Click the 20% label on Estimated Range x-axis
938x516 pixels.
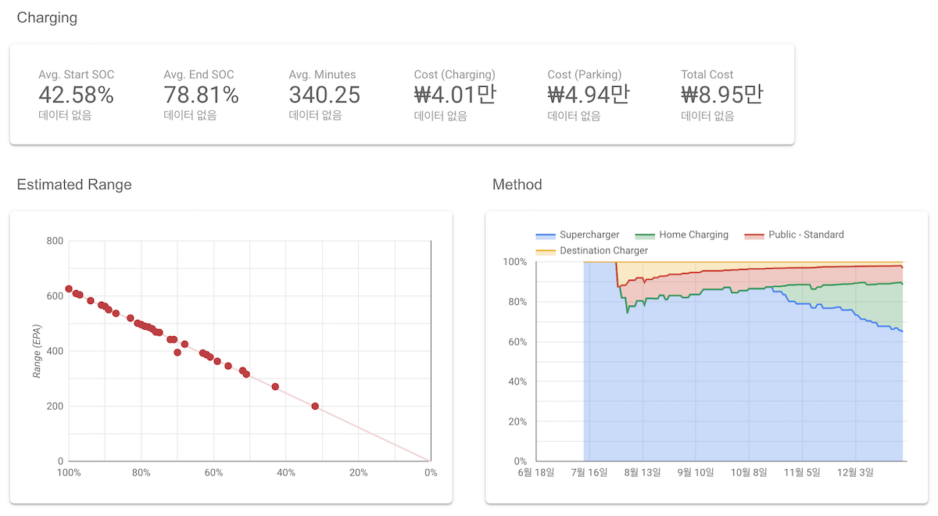(358, 473)
